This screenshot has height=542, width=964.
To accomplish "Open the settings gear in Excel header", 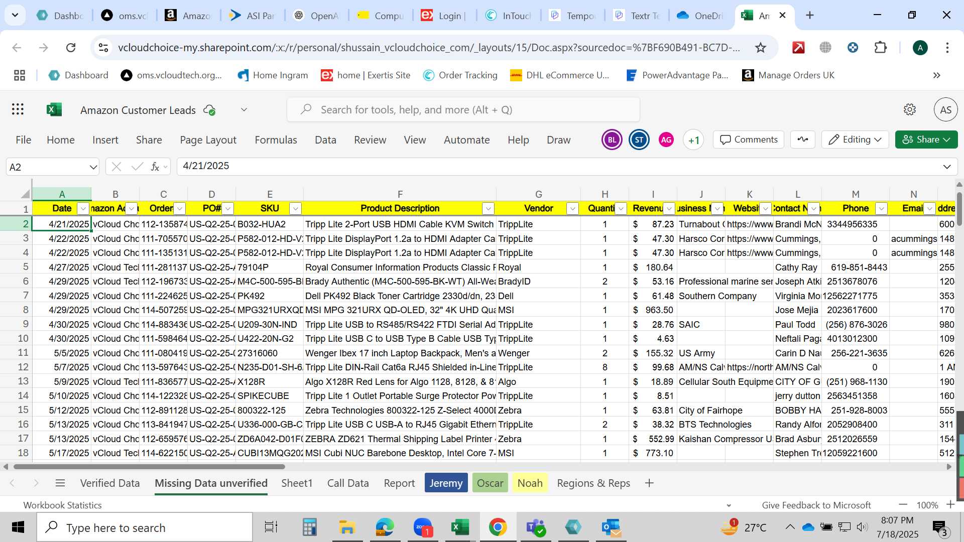I will pyautogui.click(x=910, y=109).
